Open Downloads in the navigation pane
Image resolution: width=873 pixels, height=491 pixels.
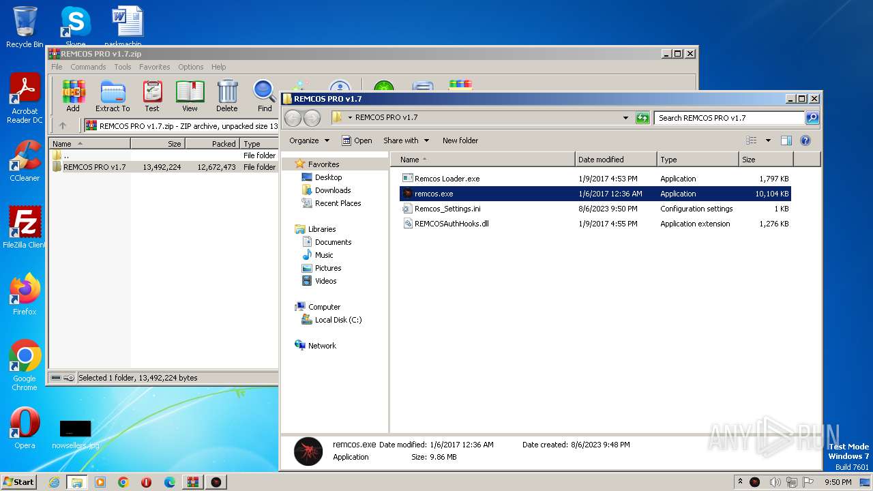pos(333,190)
